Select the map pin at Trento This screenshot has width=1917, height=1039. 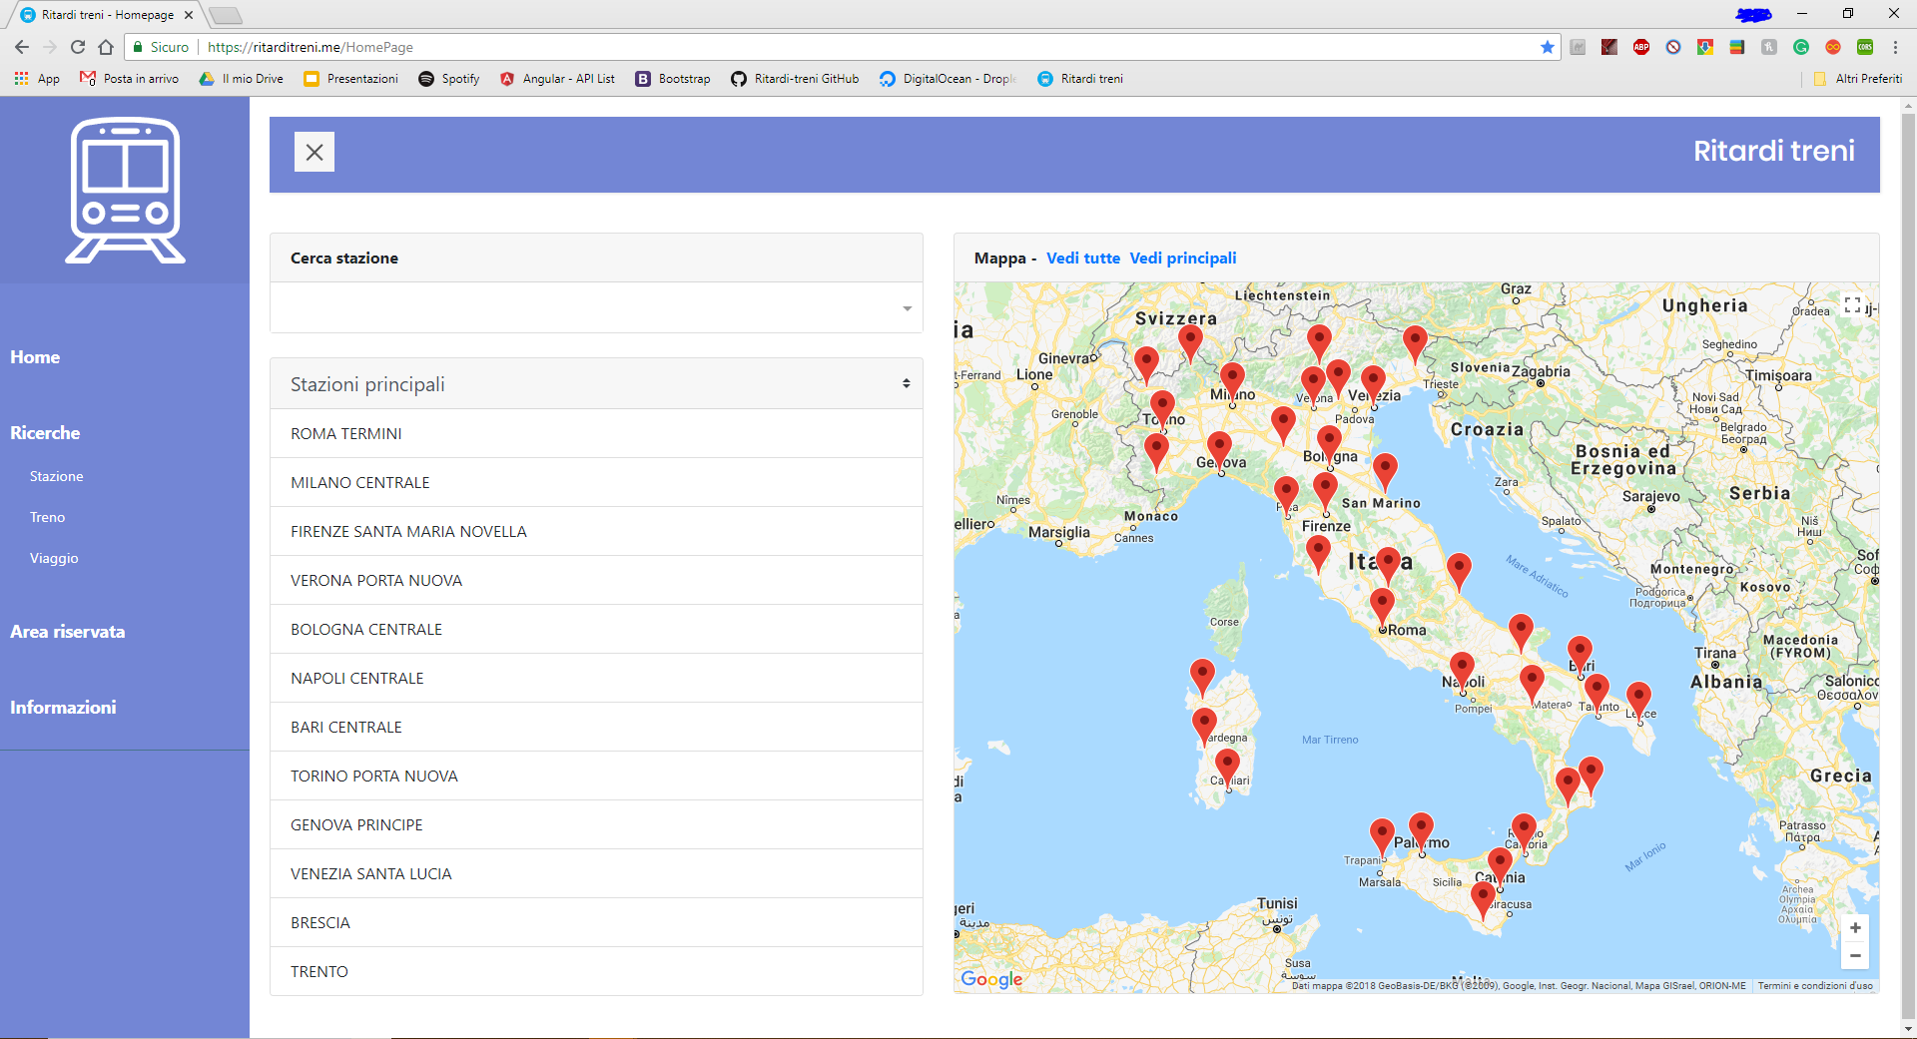pos(1319,343)
